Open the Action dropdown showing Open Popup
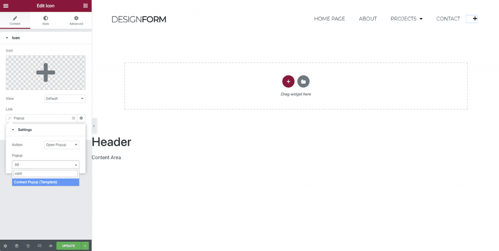499x251 pixels. (x=61, y=145)
